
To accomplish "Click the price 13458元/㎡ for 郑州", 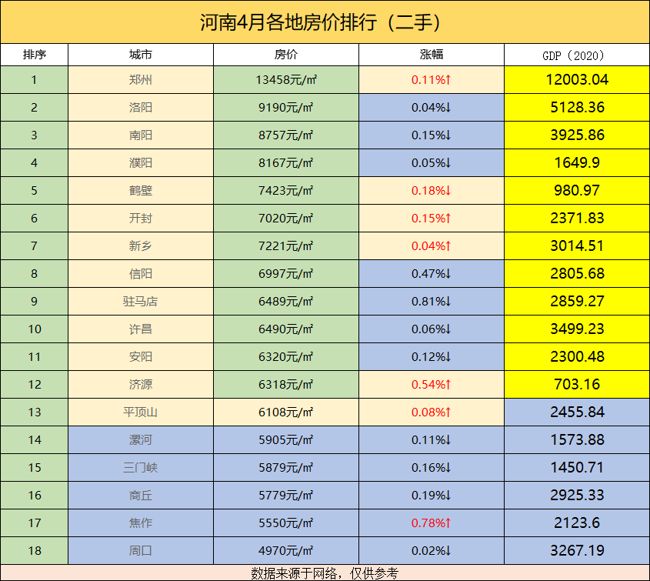I will (x=285, y=79).
